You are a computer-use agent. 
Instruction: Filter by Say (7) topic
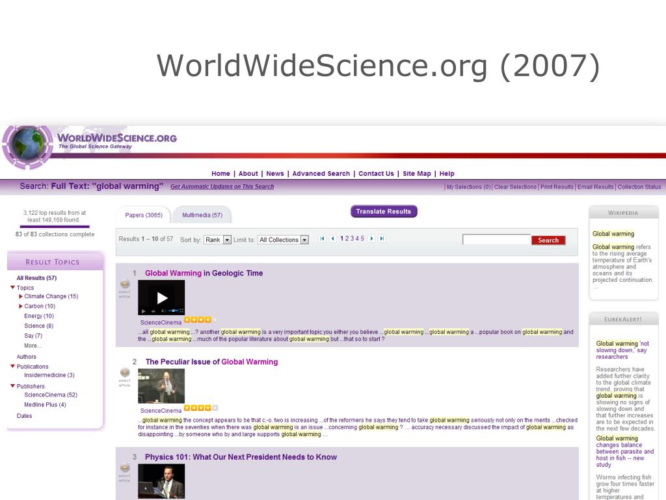pos(33,335)
